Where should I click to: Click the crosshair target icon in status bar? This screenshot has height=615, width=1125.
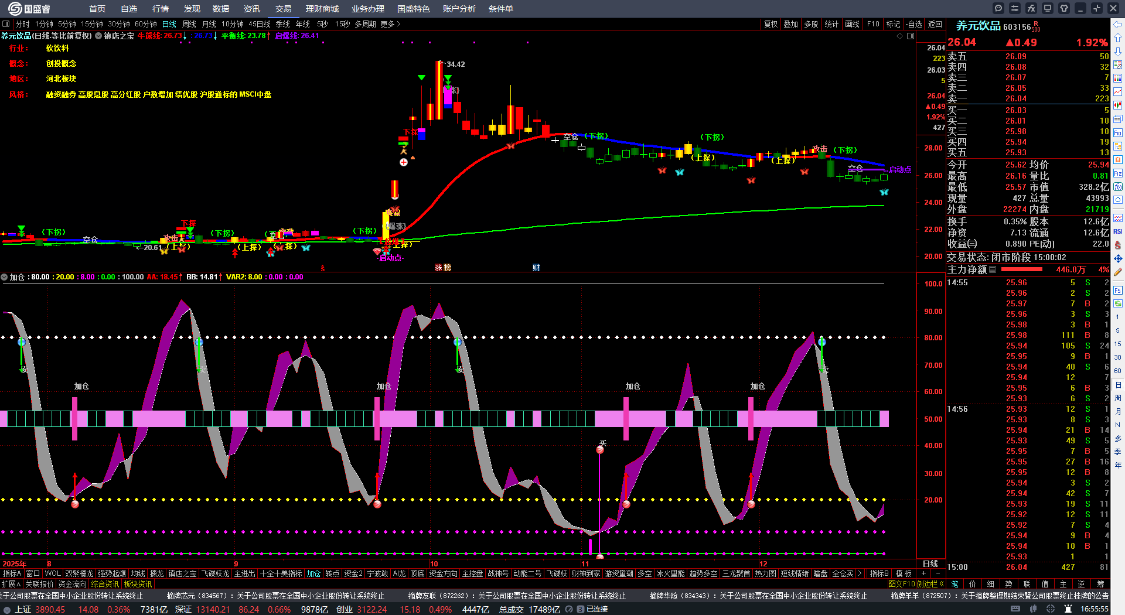point(1051,609)
